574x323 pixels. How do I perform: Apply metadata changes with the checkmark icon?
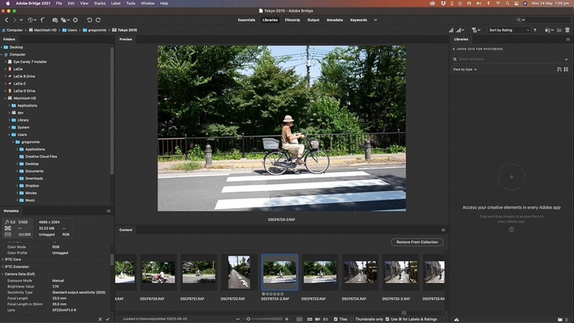(108, 319)
